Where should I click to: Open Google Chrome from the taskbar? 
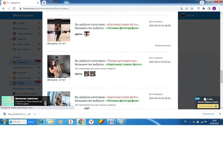click(x=81, y=122)
